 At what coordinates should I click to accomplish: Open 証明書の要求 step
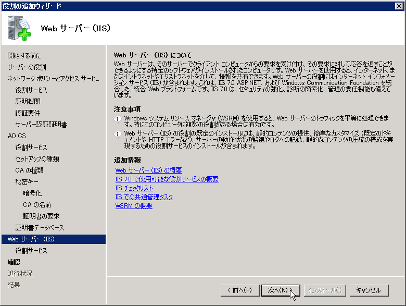point(41,216)
